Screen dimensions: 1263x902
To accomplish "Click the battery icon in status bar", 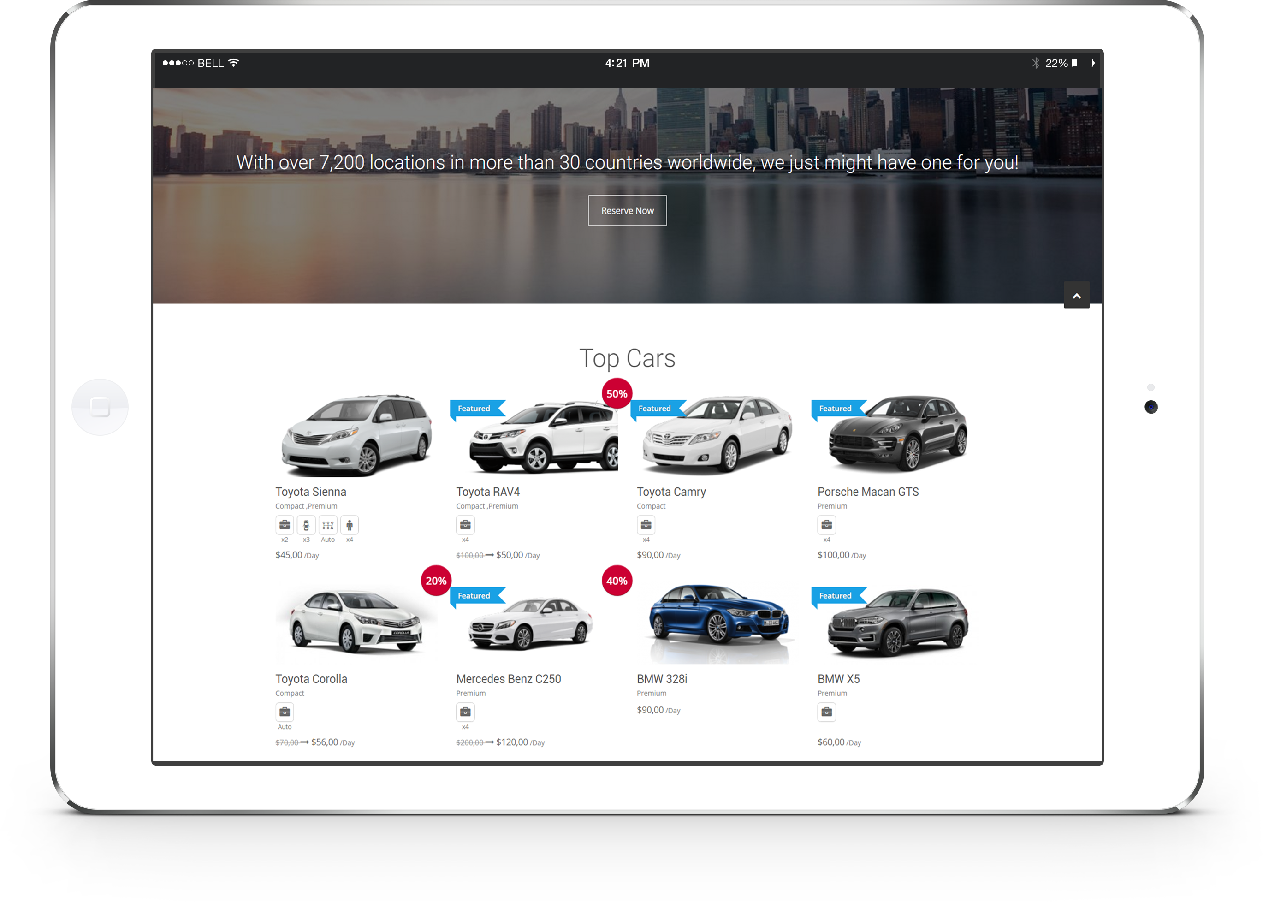I will (1083, 63).
